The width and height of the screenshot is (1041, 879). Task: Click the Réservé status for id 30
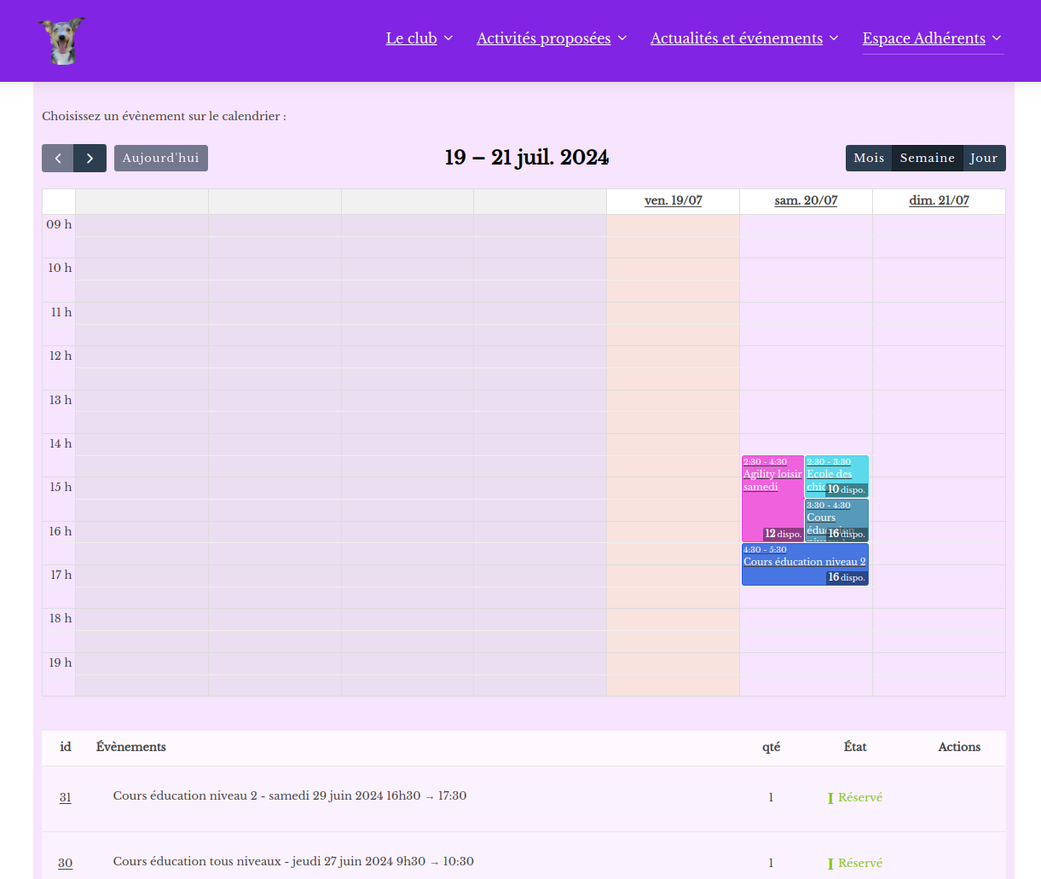tap(855, 864)
